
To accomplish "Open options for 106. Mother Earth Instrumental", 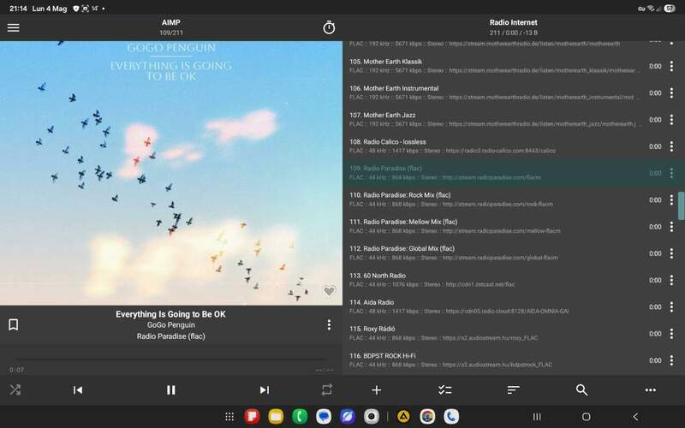I will click(671, 92).
